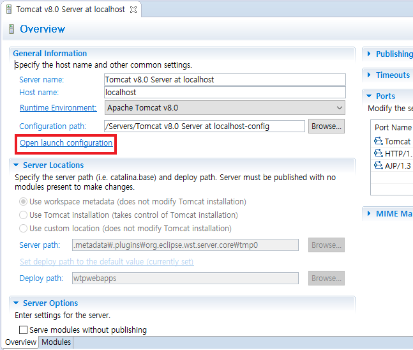Close the Tomcat v8.0 Server editor tab
Viewport: 413px width, 350px height.
[x=133, y=10]
